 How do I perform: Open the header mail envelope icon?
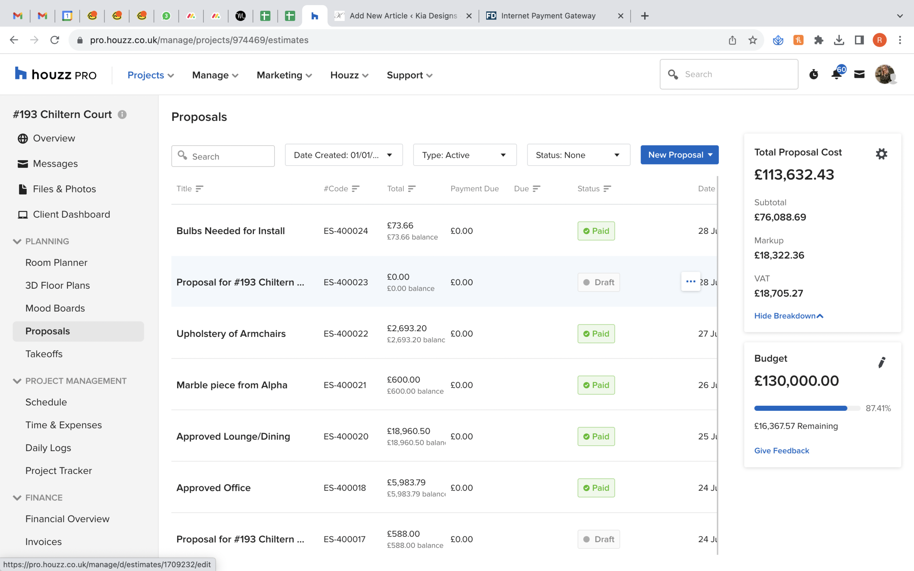(x=859, y=74)
